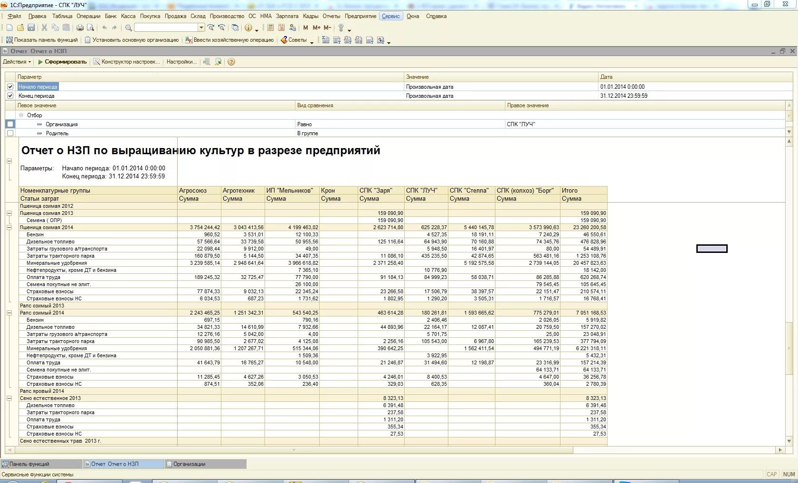Collapse the Пшеница озимая 2014 group

pos(9,228)
